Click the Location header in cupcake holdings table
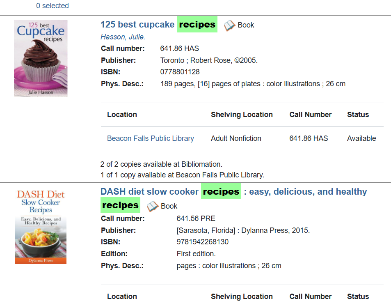The image size is (391, 308). tap(122, 115)
